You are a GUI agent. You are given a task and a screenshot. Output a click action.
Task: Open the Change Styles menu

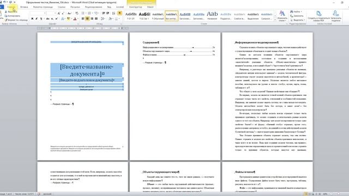282,16
